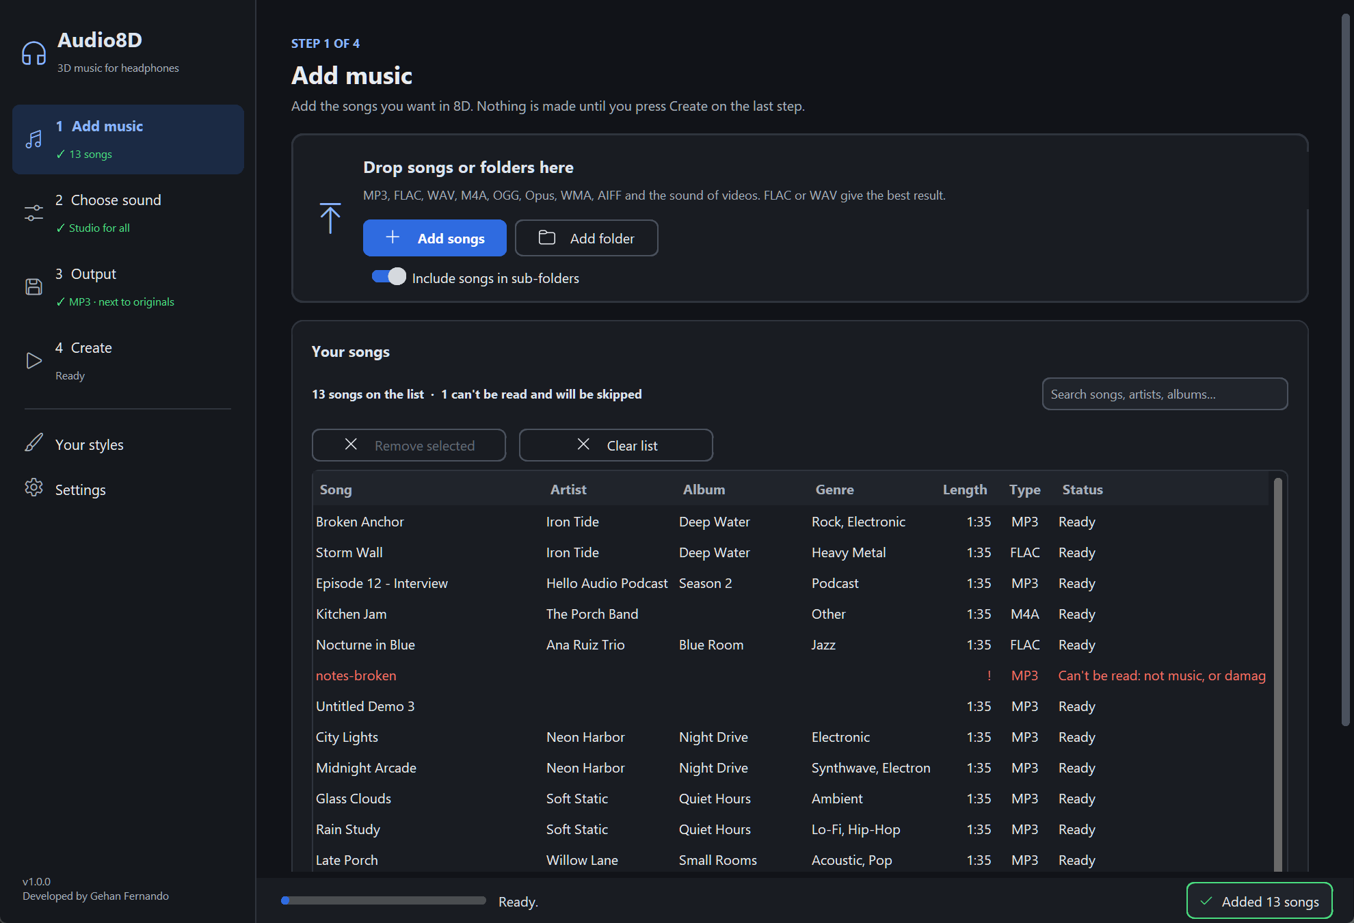Open step 1 Add music
The height and width of the screenshot is (923, 1354).
tap(128, 139)
